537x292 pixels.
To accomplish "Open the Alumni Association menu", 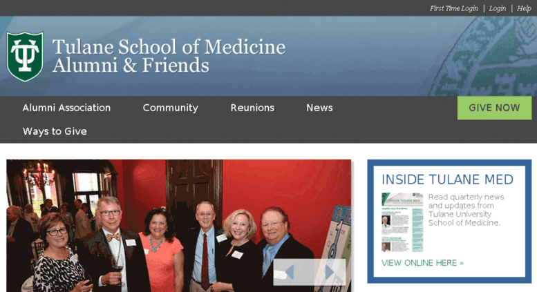I will click(66, 108).
